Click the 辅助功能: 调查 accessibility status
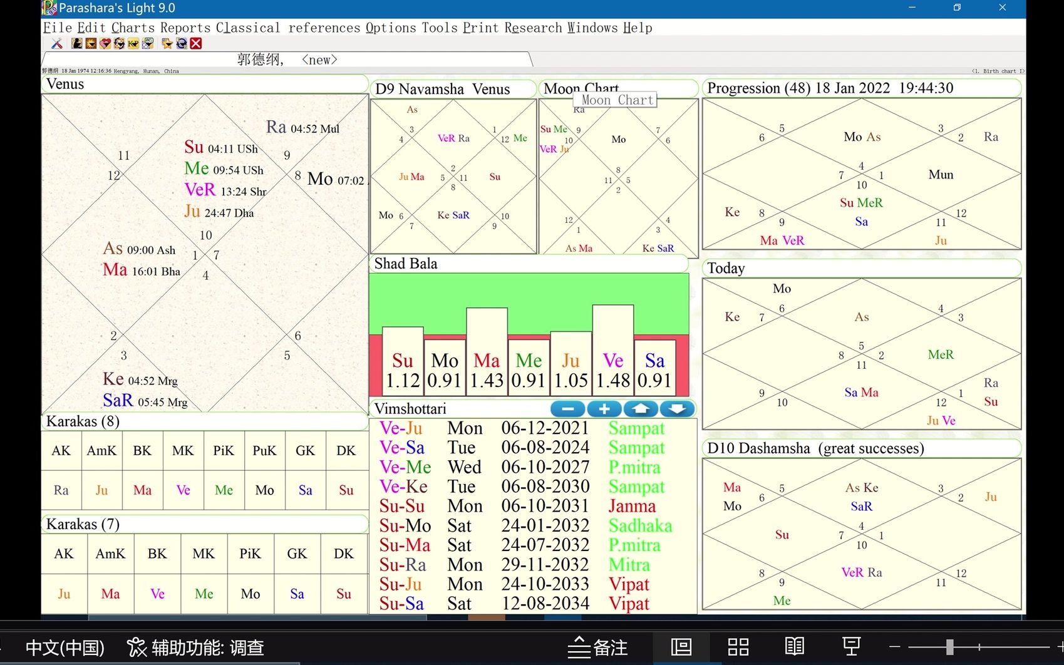Screen dimensions: 1064x665 pyautogui.click(x=195, y=647)
